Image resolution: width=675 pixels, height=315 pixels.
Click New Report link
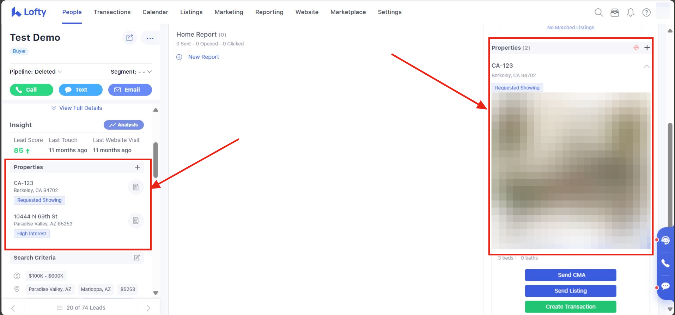coord(203,57)
